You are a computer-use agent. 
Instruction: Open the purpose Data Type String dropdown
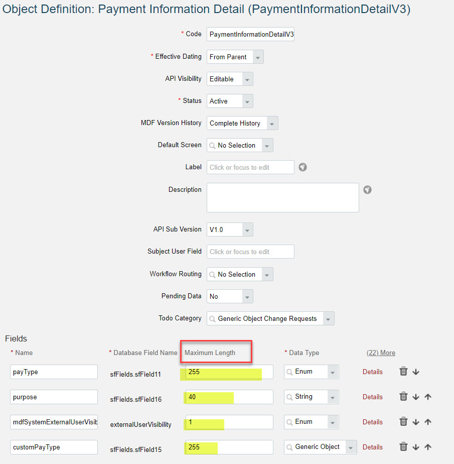333,397
